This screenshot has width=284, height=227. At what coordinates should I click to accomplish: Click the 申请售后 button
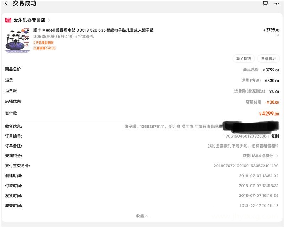point(268,59)
